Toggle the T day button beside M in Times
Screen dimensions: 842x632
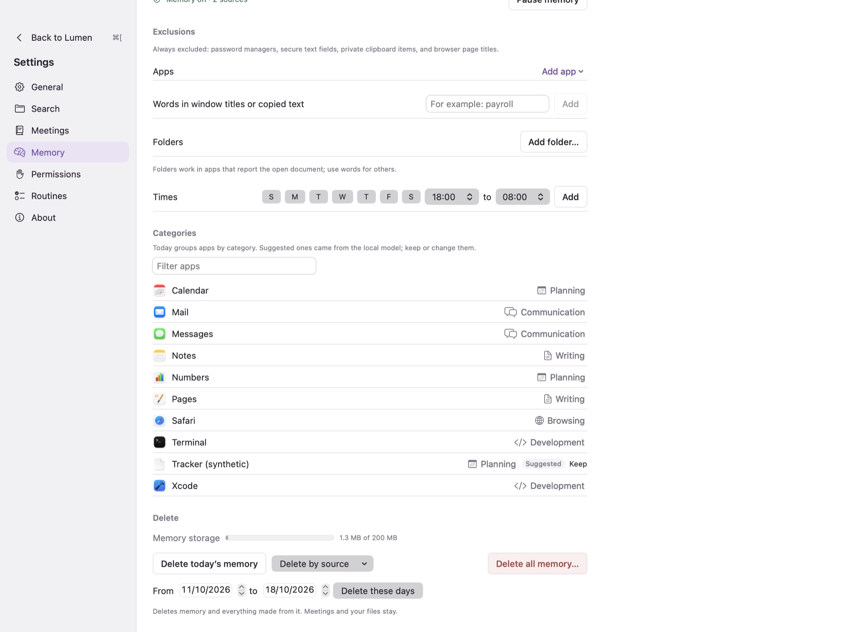[x=318, y=197]
